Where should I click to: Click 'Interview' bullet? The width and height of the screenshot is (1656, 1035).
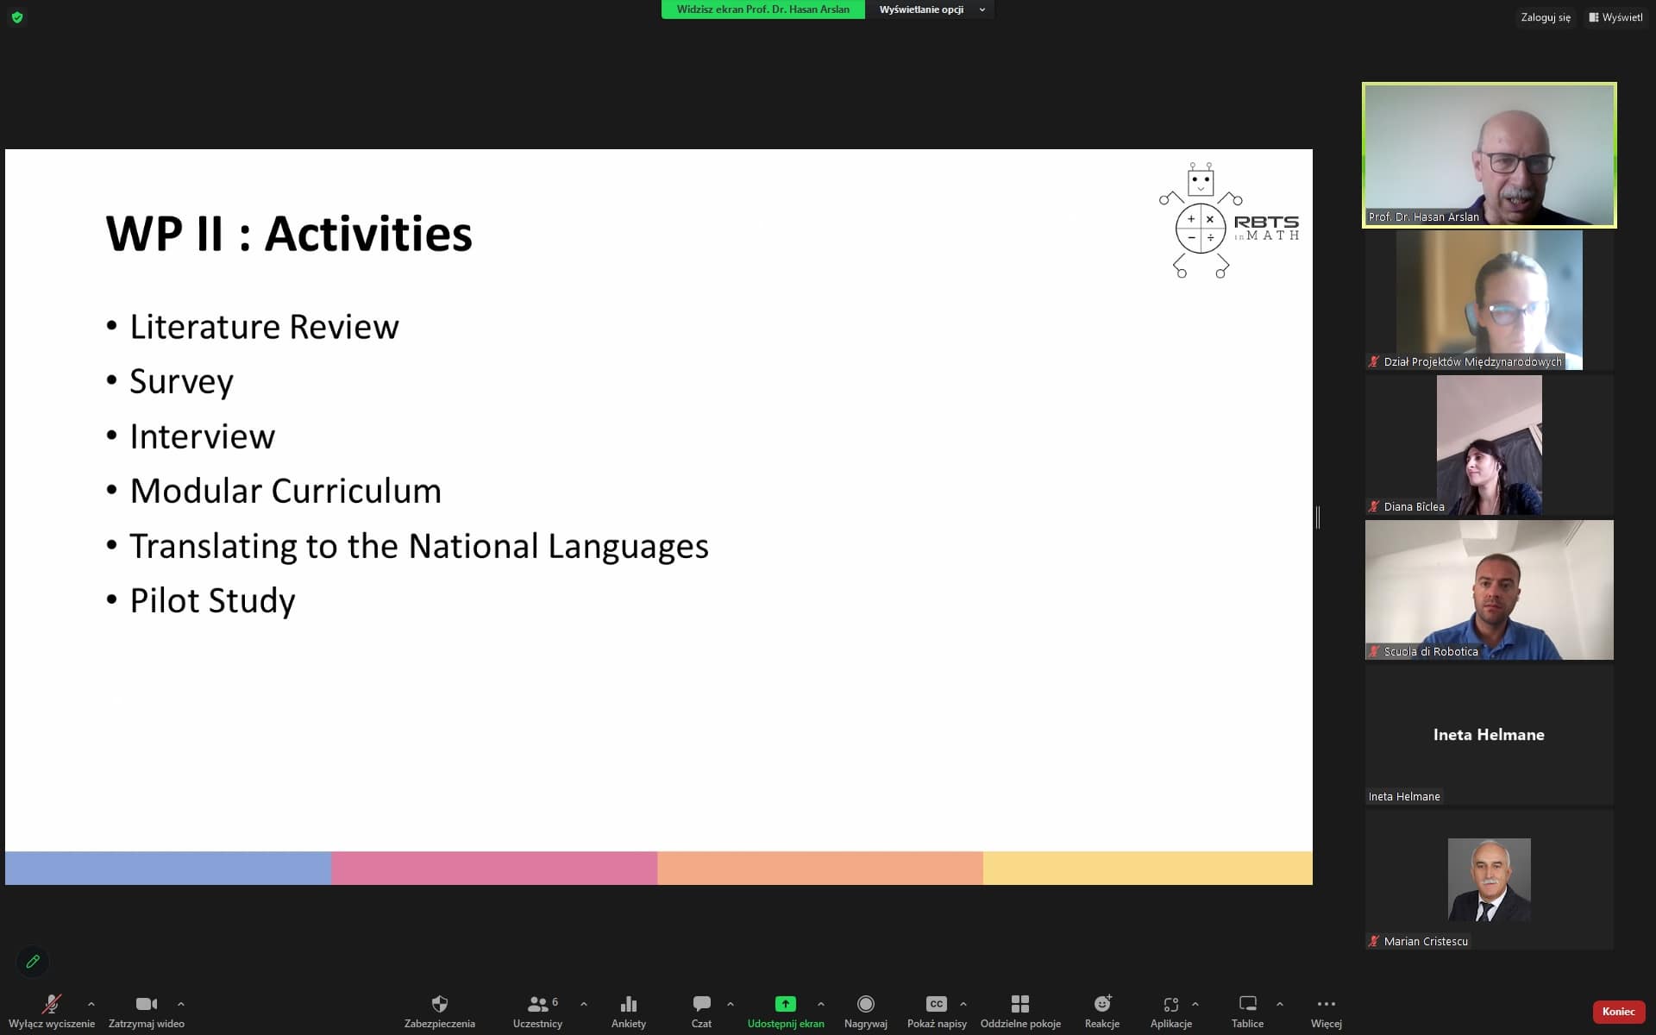202,436
